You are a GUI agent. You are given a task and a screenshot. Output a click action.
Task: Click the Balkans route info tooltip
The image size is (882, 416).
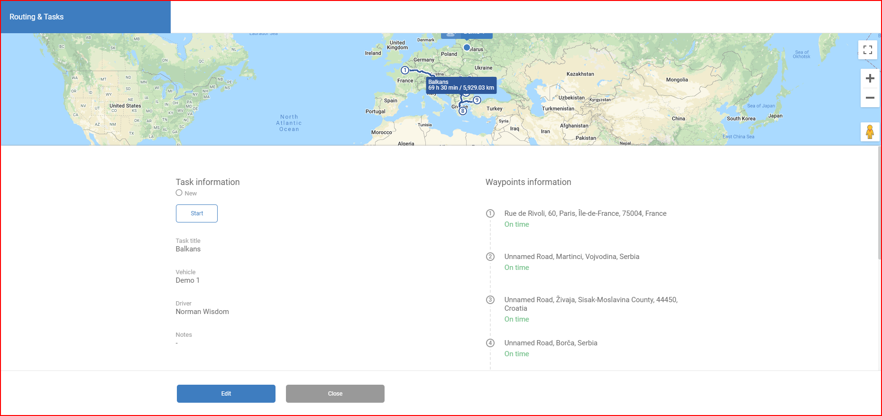coord(461,85)
